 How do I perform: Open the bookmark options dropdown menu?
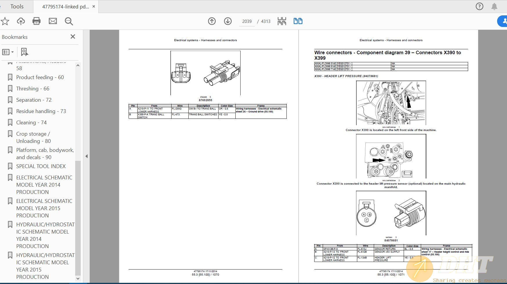tap(8, 52)
